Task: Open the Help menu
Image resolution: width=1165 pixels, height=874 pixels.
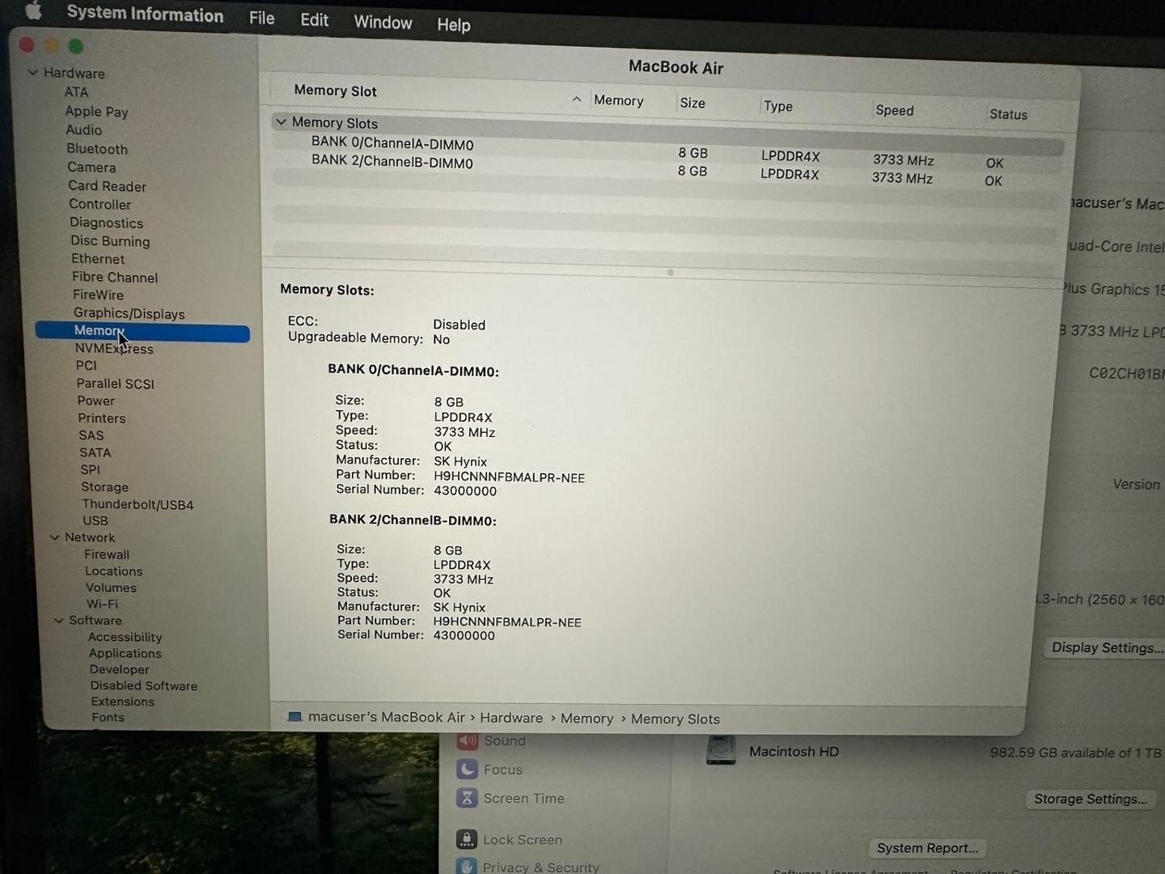Action: click(x=453, y=25)
